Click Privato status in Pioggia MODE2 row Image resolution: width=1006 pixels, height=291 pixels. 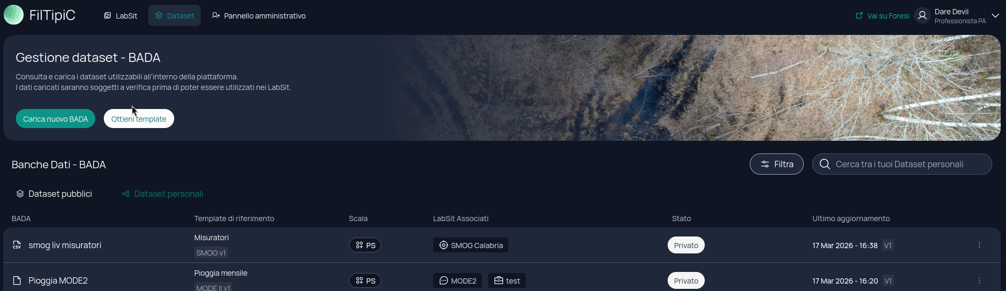point(686,280)
